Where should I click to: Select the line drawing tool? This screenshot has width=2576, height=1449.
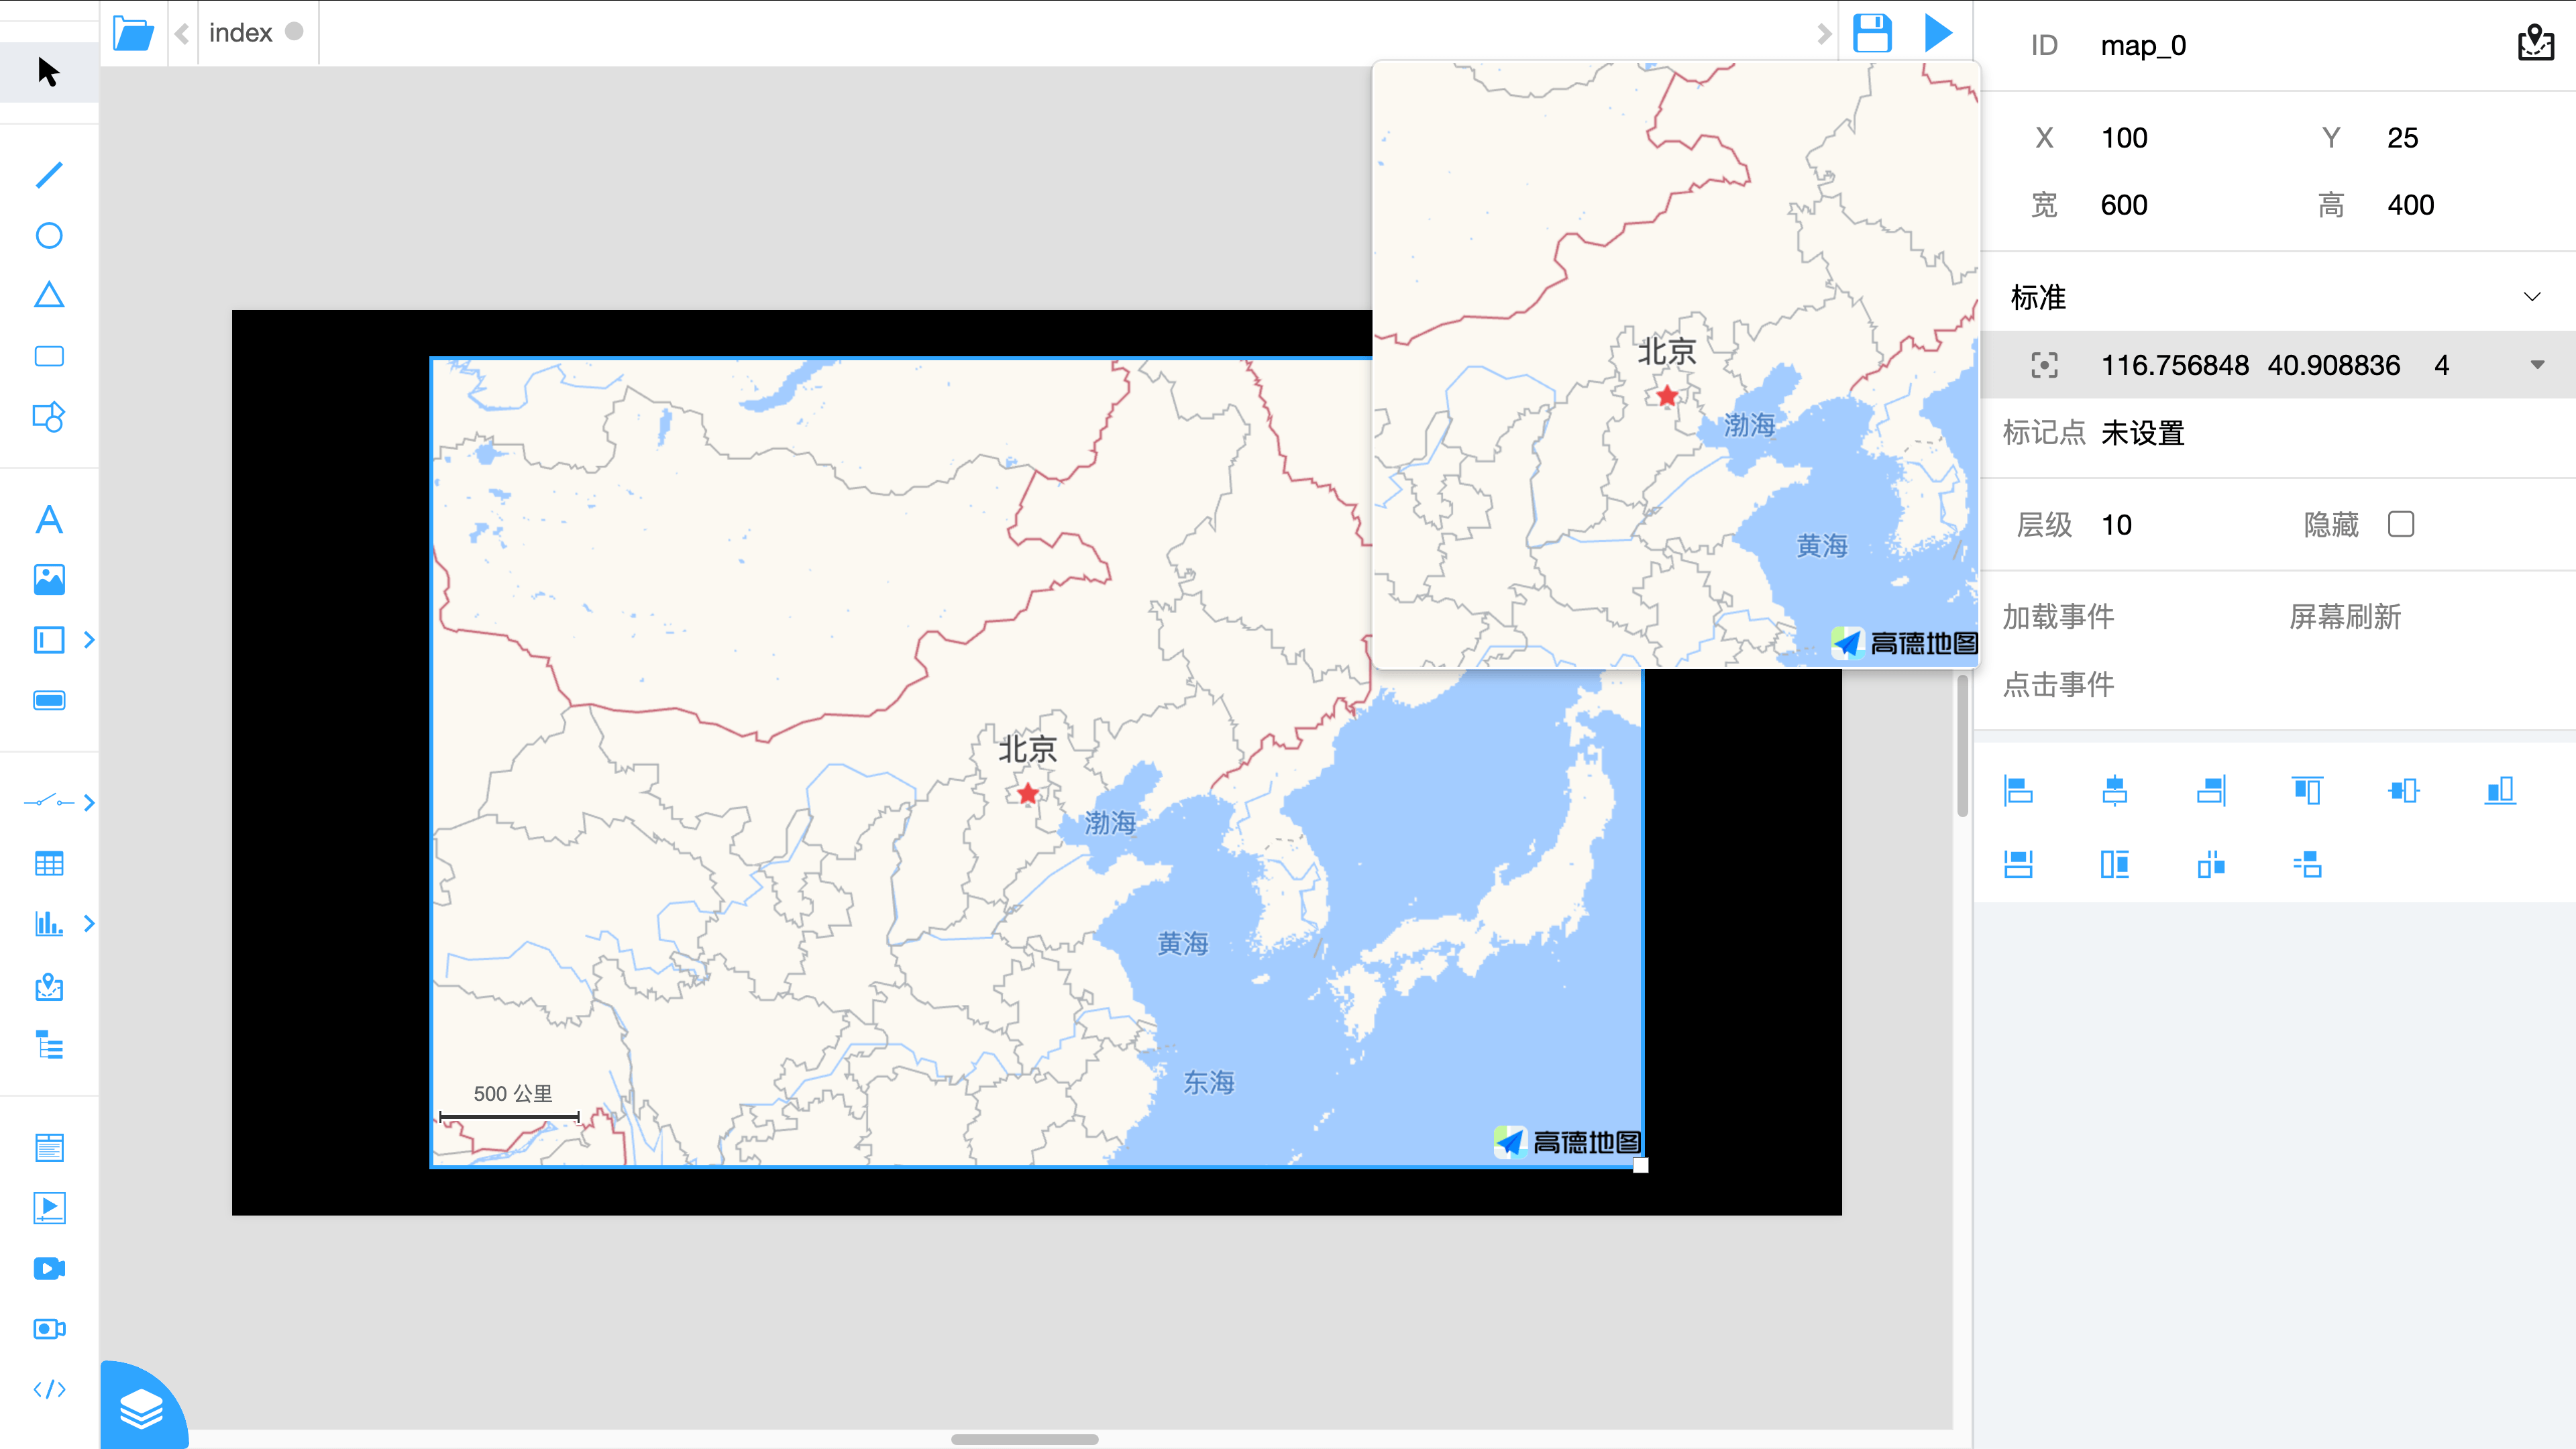point(49,175)
